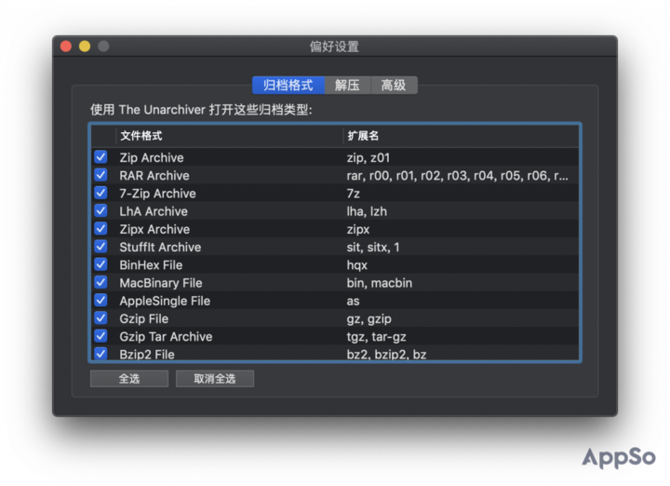
Task: Select the Gzip Tar Archive row name
Action: click(x=166, y=337)
